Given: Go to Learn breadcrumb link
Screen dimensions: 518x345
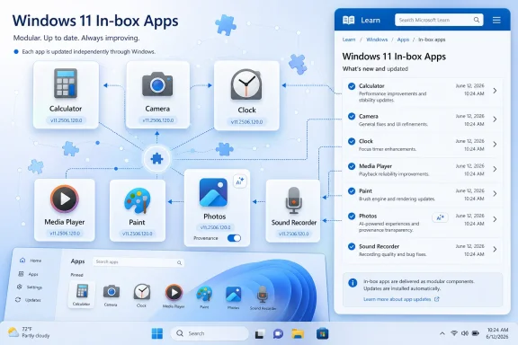Looking at the screenshot, I should coord(349,40).
